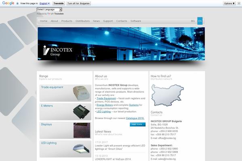
Task: Open the Products menu item
Action: [x=67, y=21]
